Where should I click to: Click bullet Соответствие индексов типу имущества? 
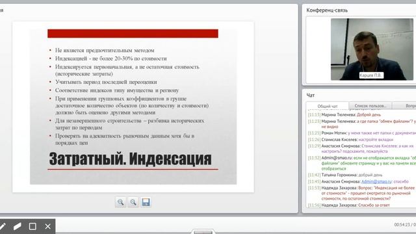[117, 90]
